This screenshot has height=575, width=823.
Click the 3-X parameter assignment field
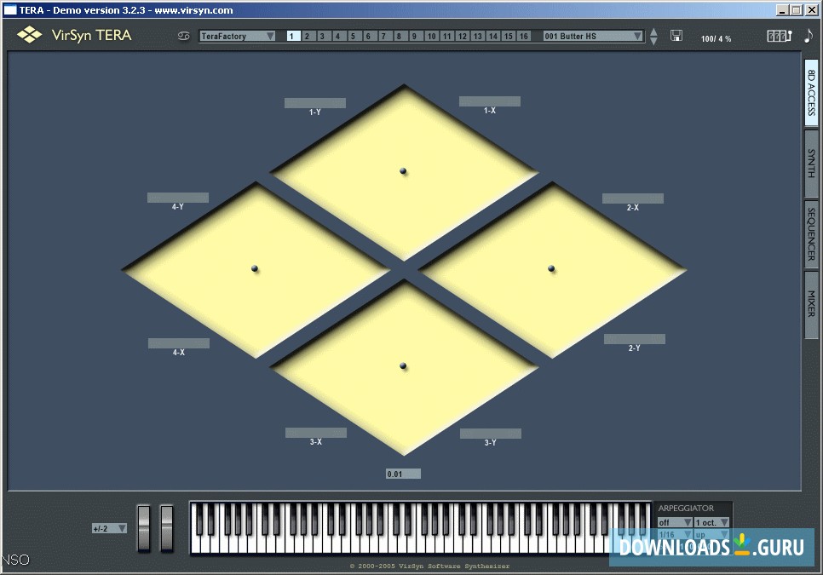pos(316,433)
